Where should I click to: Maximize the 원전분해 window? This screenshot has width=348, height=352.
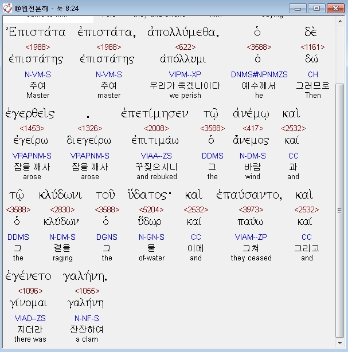316,9
